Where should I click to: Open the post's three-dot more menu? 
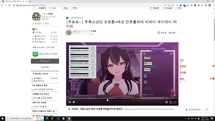click(x=178, y=33)
